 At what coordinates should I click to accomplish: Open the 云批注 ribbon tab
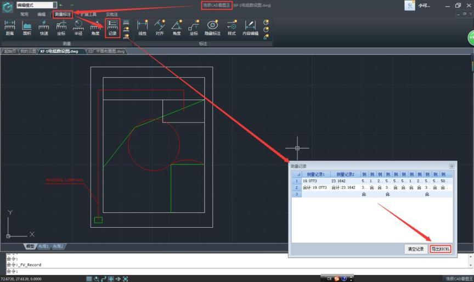coord(112,14)
